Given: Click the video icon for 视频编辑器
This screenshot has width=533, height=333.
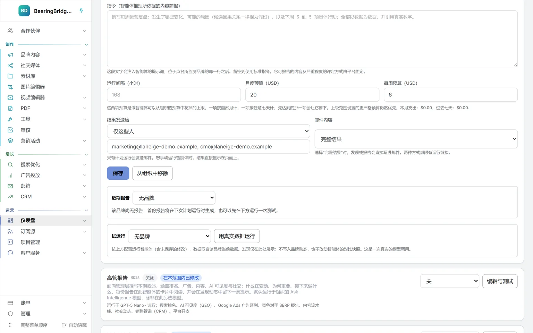Looking at the screenshot, I should pyautogui.click(x=10, y=98).
